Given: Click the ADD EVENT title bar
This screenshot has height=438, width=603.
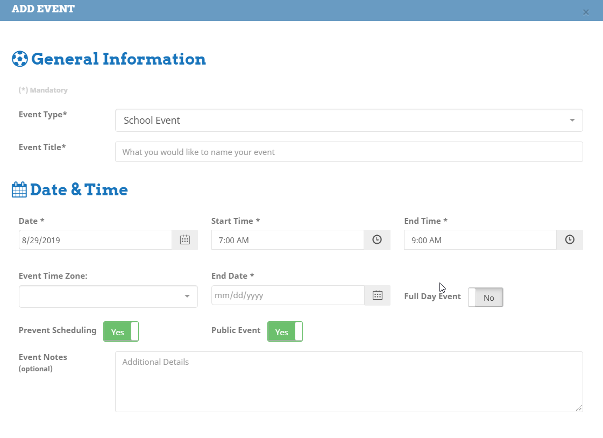Looking at the screenshot, I should [x=269, y=10].
